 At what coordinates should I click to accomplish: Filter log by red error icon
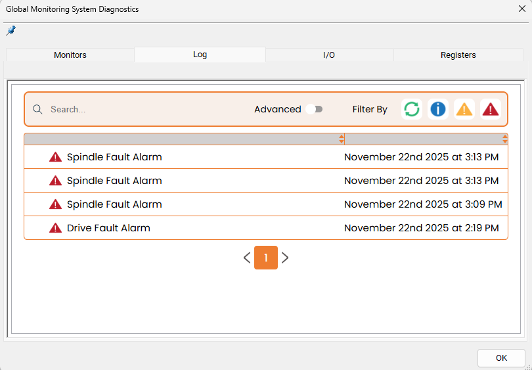click(491, 109)
